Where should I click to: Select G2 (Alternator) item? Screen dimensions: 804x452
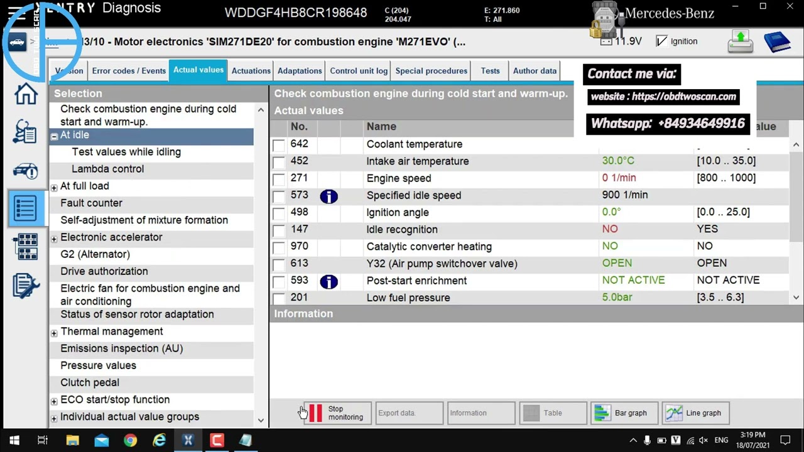click(95, 254)
